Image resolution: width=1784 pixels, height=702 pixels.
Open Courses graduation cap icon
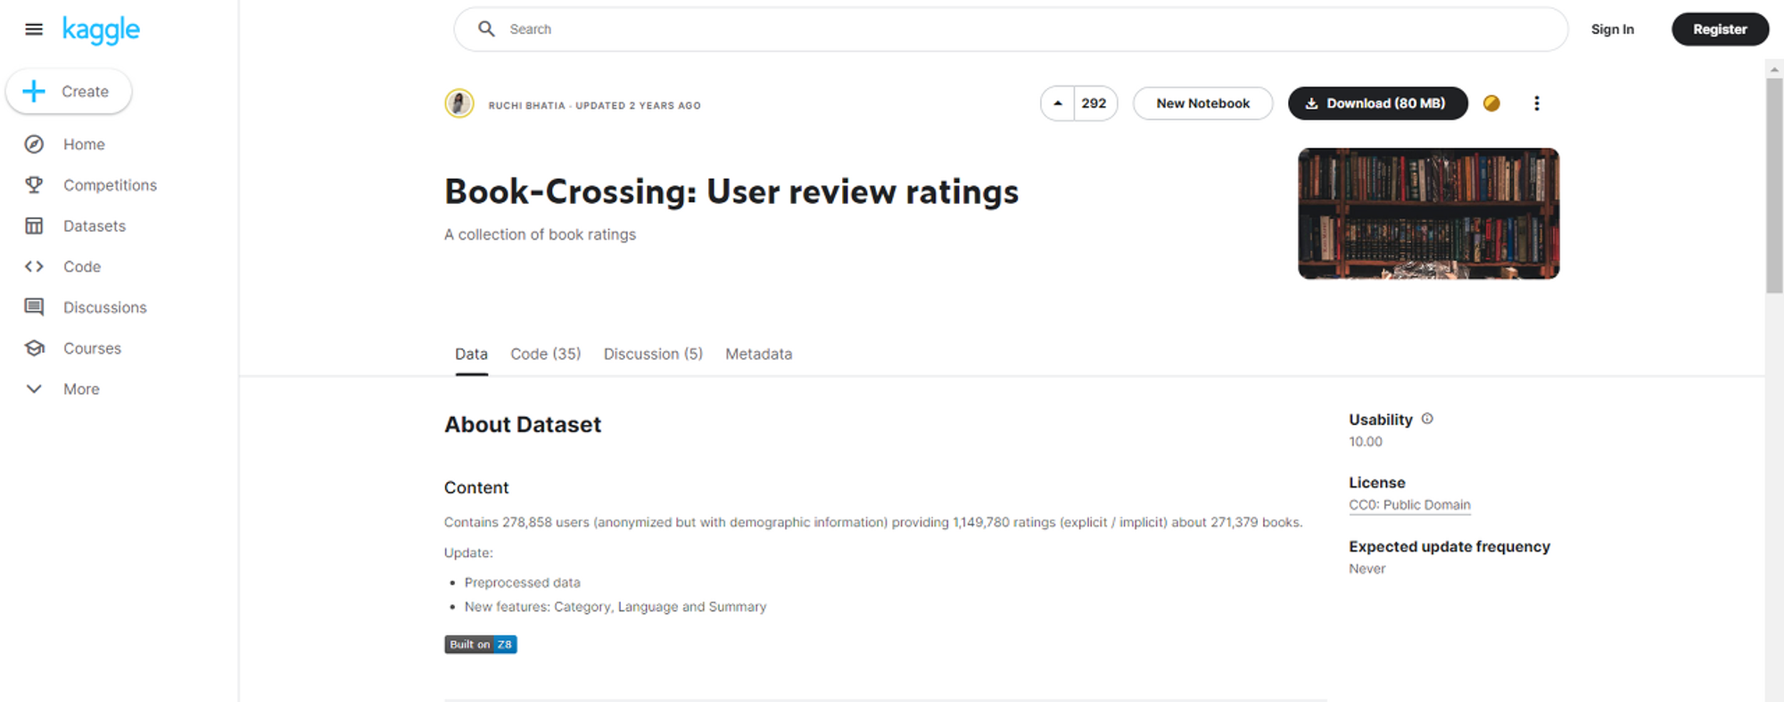34,348
